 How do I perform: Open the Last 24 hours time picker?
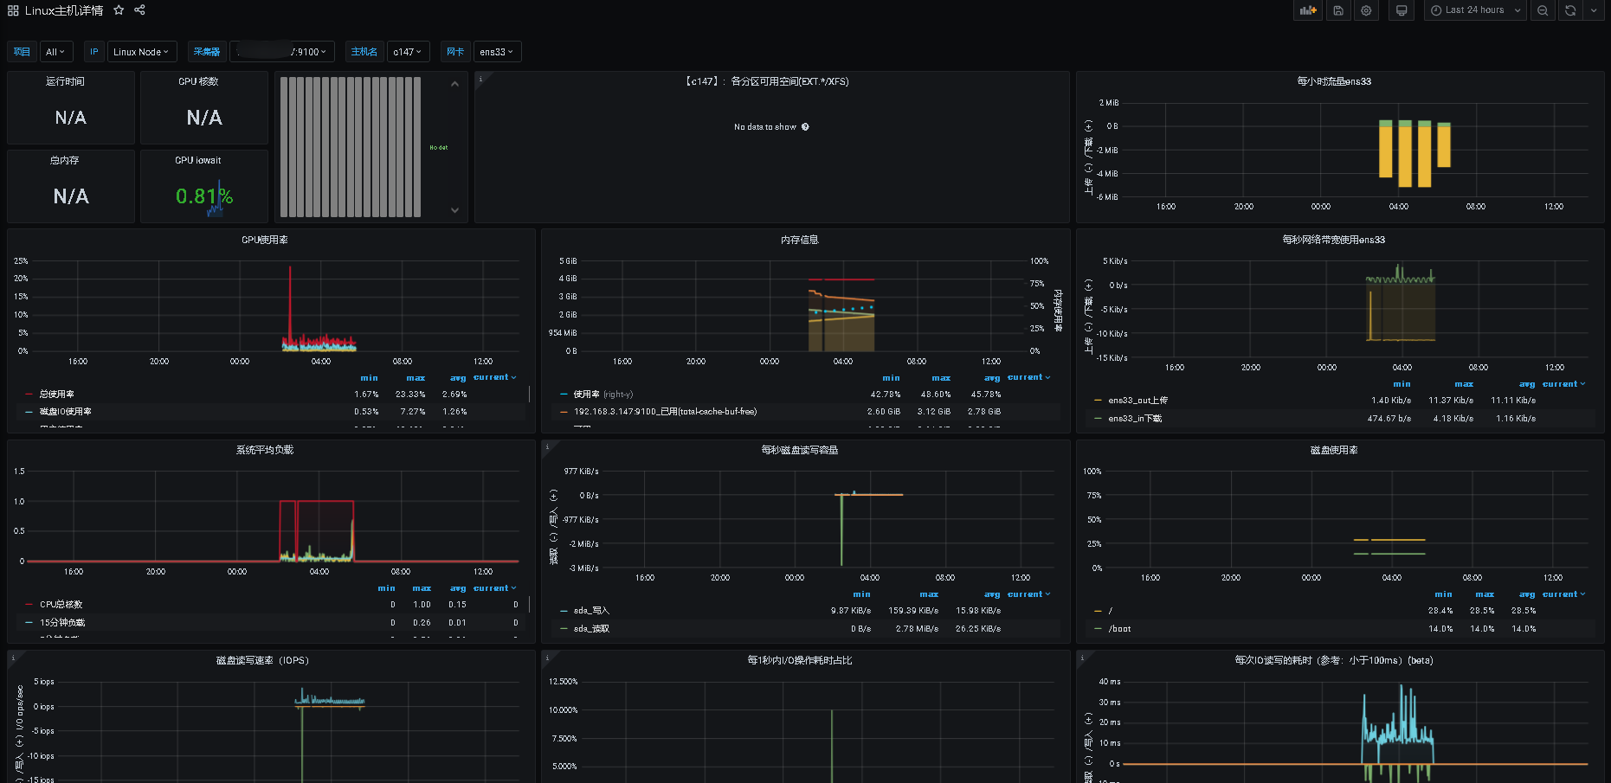1474,10
